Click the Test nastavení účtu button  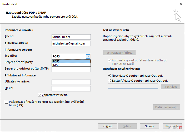119,53
